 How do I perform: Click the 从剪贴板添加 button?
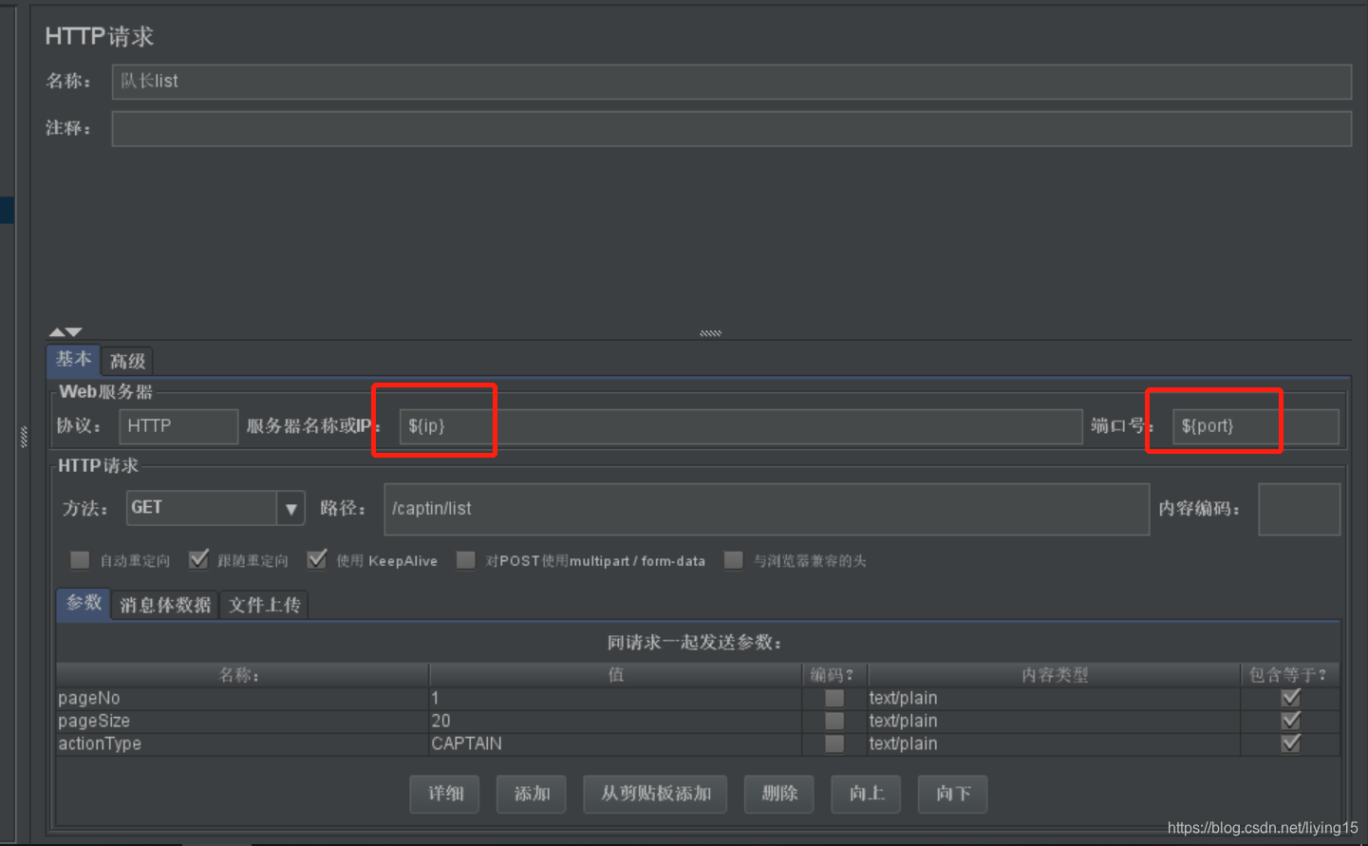point(655,794)
